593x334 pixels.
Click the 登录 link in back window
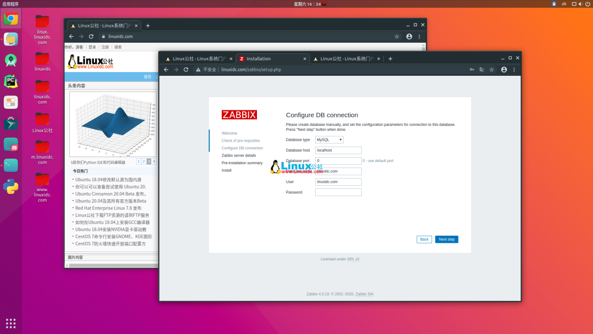[92, 47]
